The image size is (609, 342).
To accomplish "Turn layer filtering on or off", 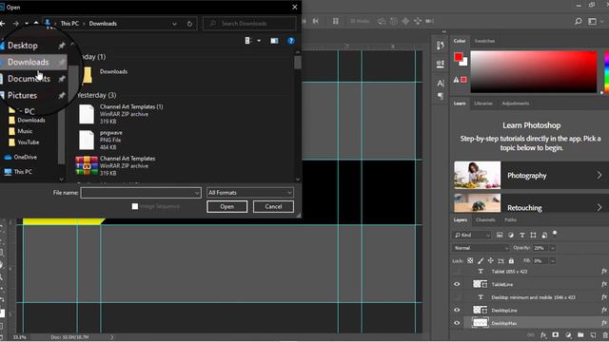I will point(555,233).
